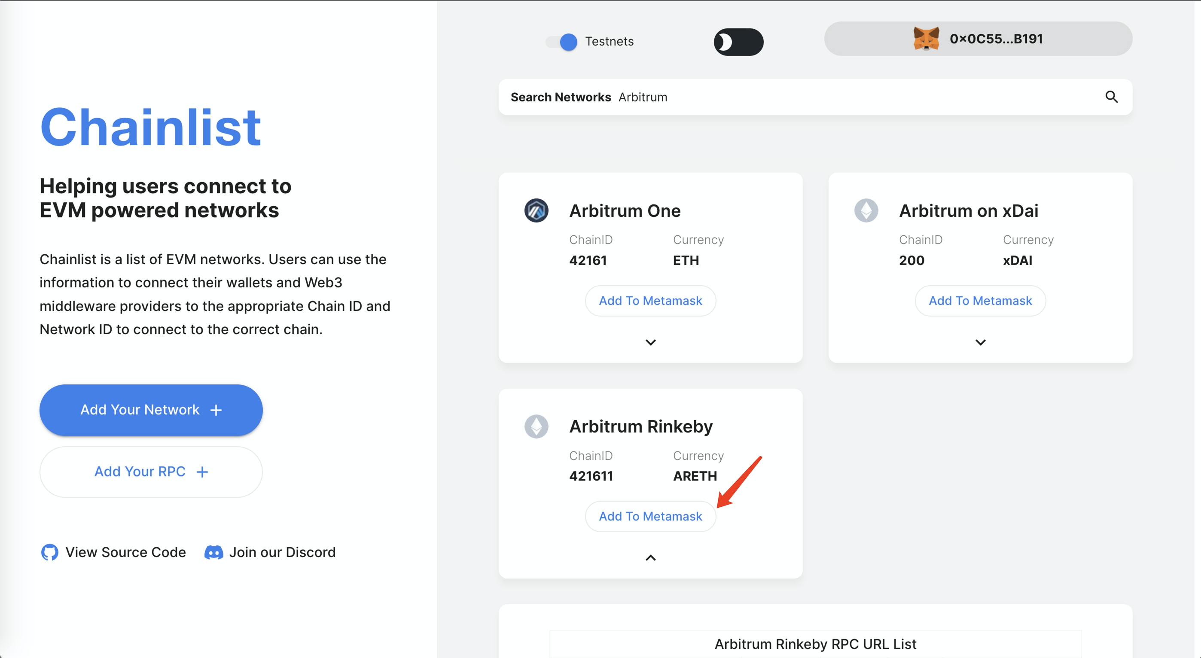Click the MetaMask fox icon
Viewport: 1201px width, 658px height.
coord(926,39)
